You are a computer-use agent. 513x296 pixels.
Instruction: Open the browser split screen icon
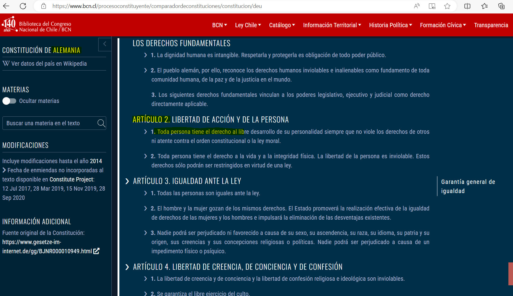point(467,6)
